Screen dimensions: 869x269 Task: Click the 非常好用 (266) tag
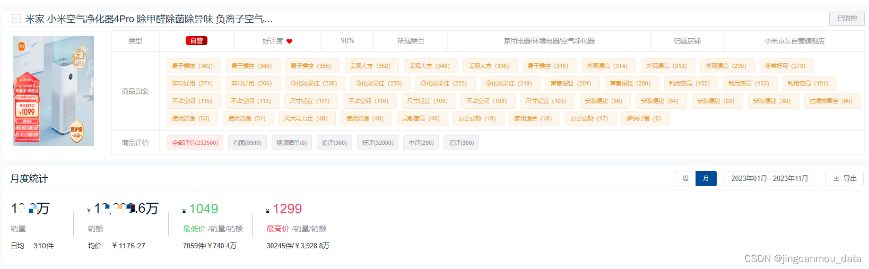(x=253, y=83)
